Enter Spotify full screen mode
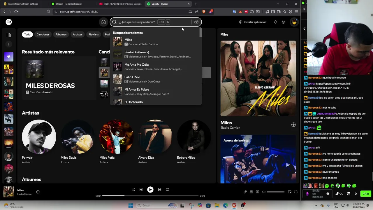373x210 pixels. 296,192
